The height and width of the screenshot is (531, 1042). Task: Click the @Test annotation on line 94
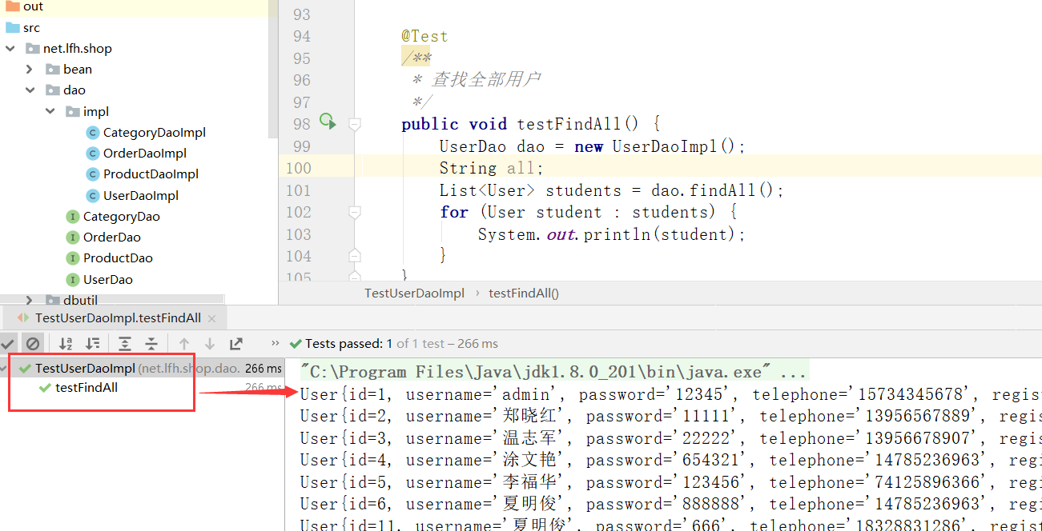point(425,36)
